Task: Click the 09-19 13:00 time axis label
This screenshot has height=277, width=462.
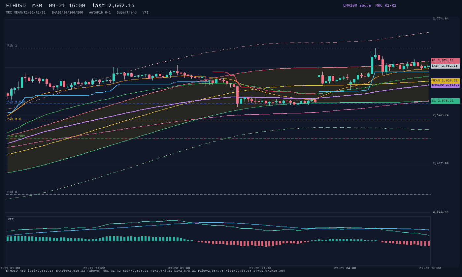Action: (x=94, y=268)
